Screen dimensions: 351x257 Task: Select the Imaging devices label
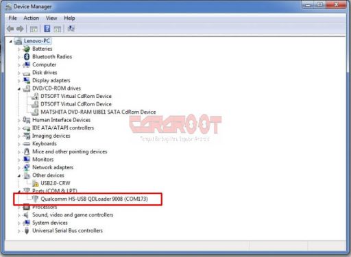click(51, 136)
